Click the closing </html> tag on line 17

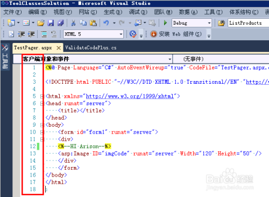tap(56, 182)
